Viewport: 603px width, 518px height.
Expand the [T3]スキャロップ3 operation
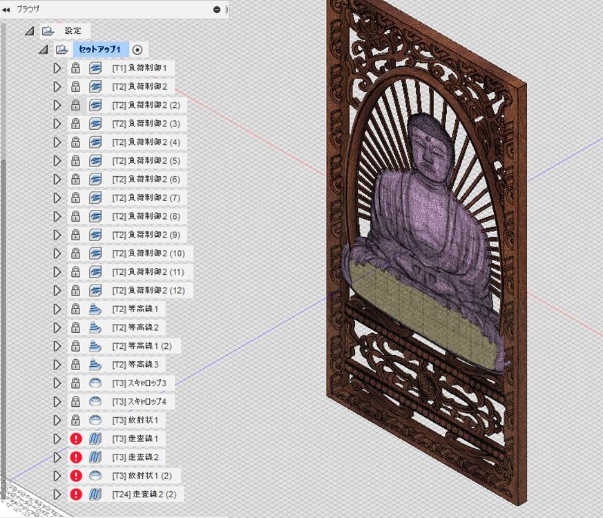(x=57, y=383)
